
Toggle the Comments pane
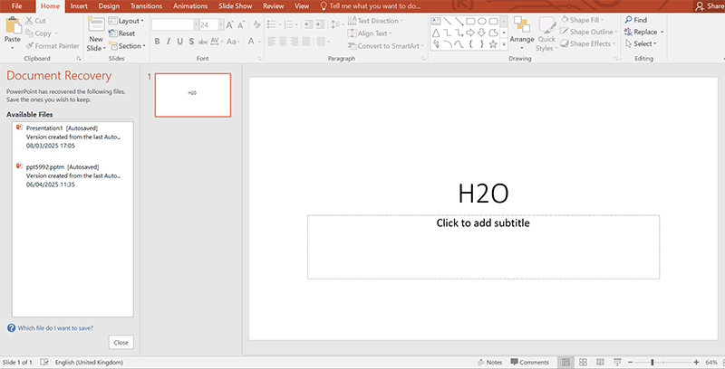coord(530,362)
